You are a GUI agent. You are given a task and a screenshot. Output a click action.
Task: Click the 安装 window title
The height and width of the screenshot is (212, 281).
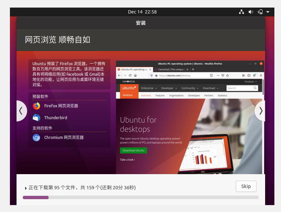point(141,23)
